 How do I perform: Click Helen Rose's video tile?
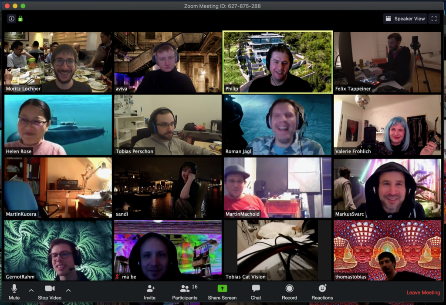click(x=58, y=125)
